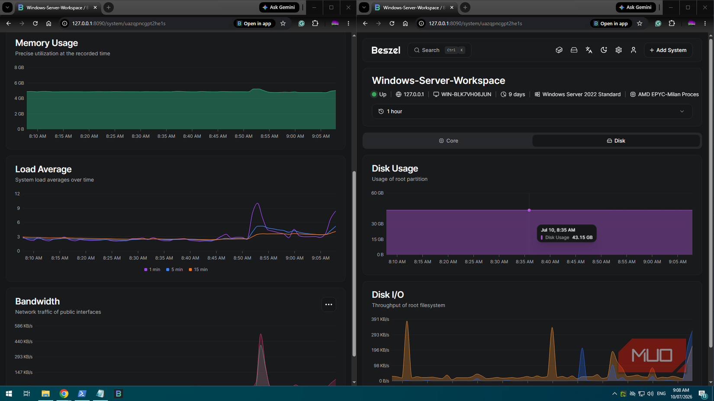Open a new tab in right window
Image resolution: width=714 pixels, height=401 pixels.
click(x=465, y=7)
